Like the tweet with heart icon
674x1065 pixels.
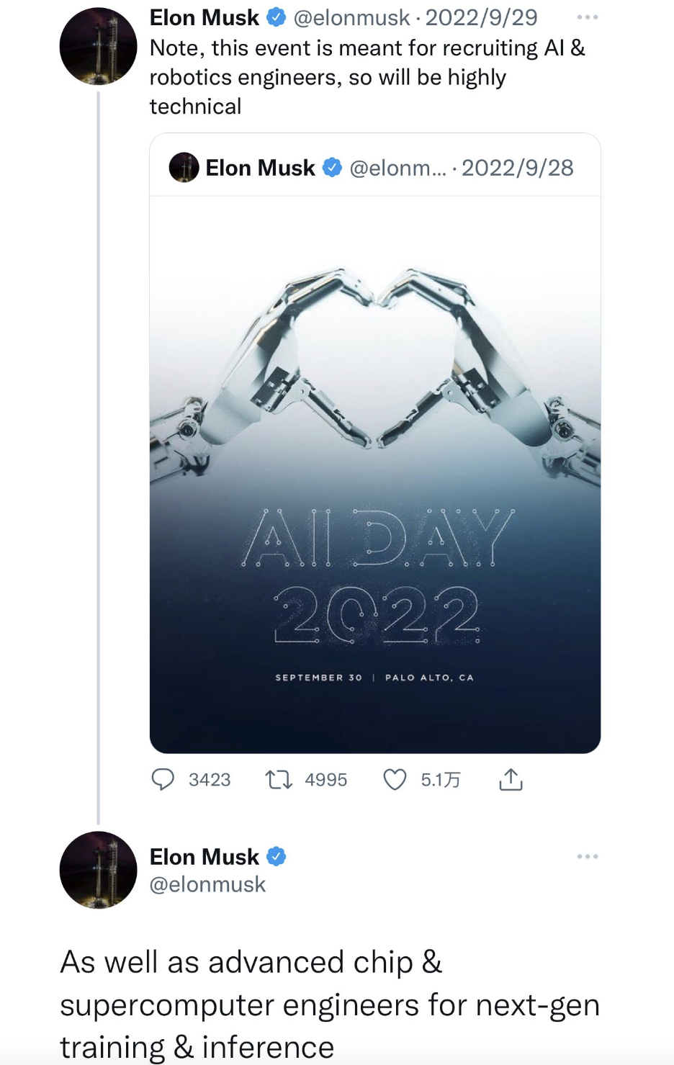[x=395, y=780]
